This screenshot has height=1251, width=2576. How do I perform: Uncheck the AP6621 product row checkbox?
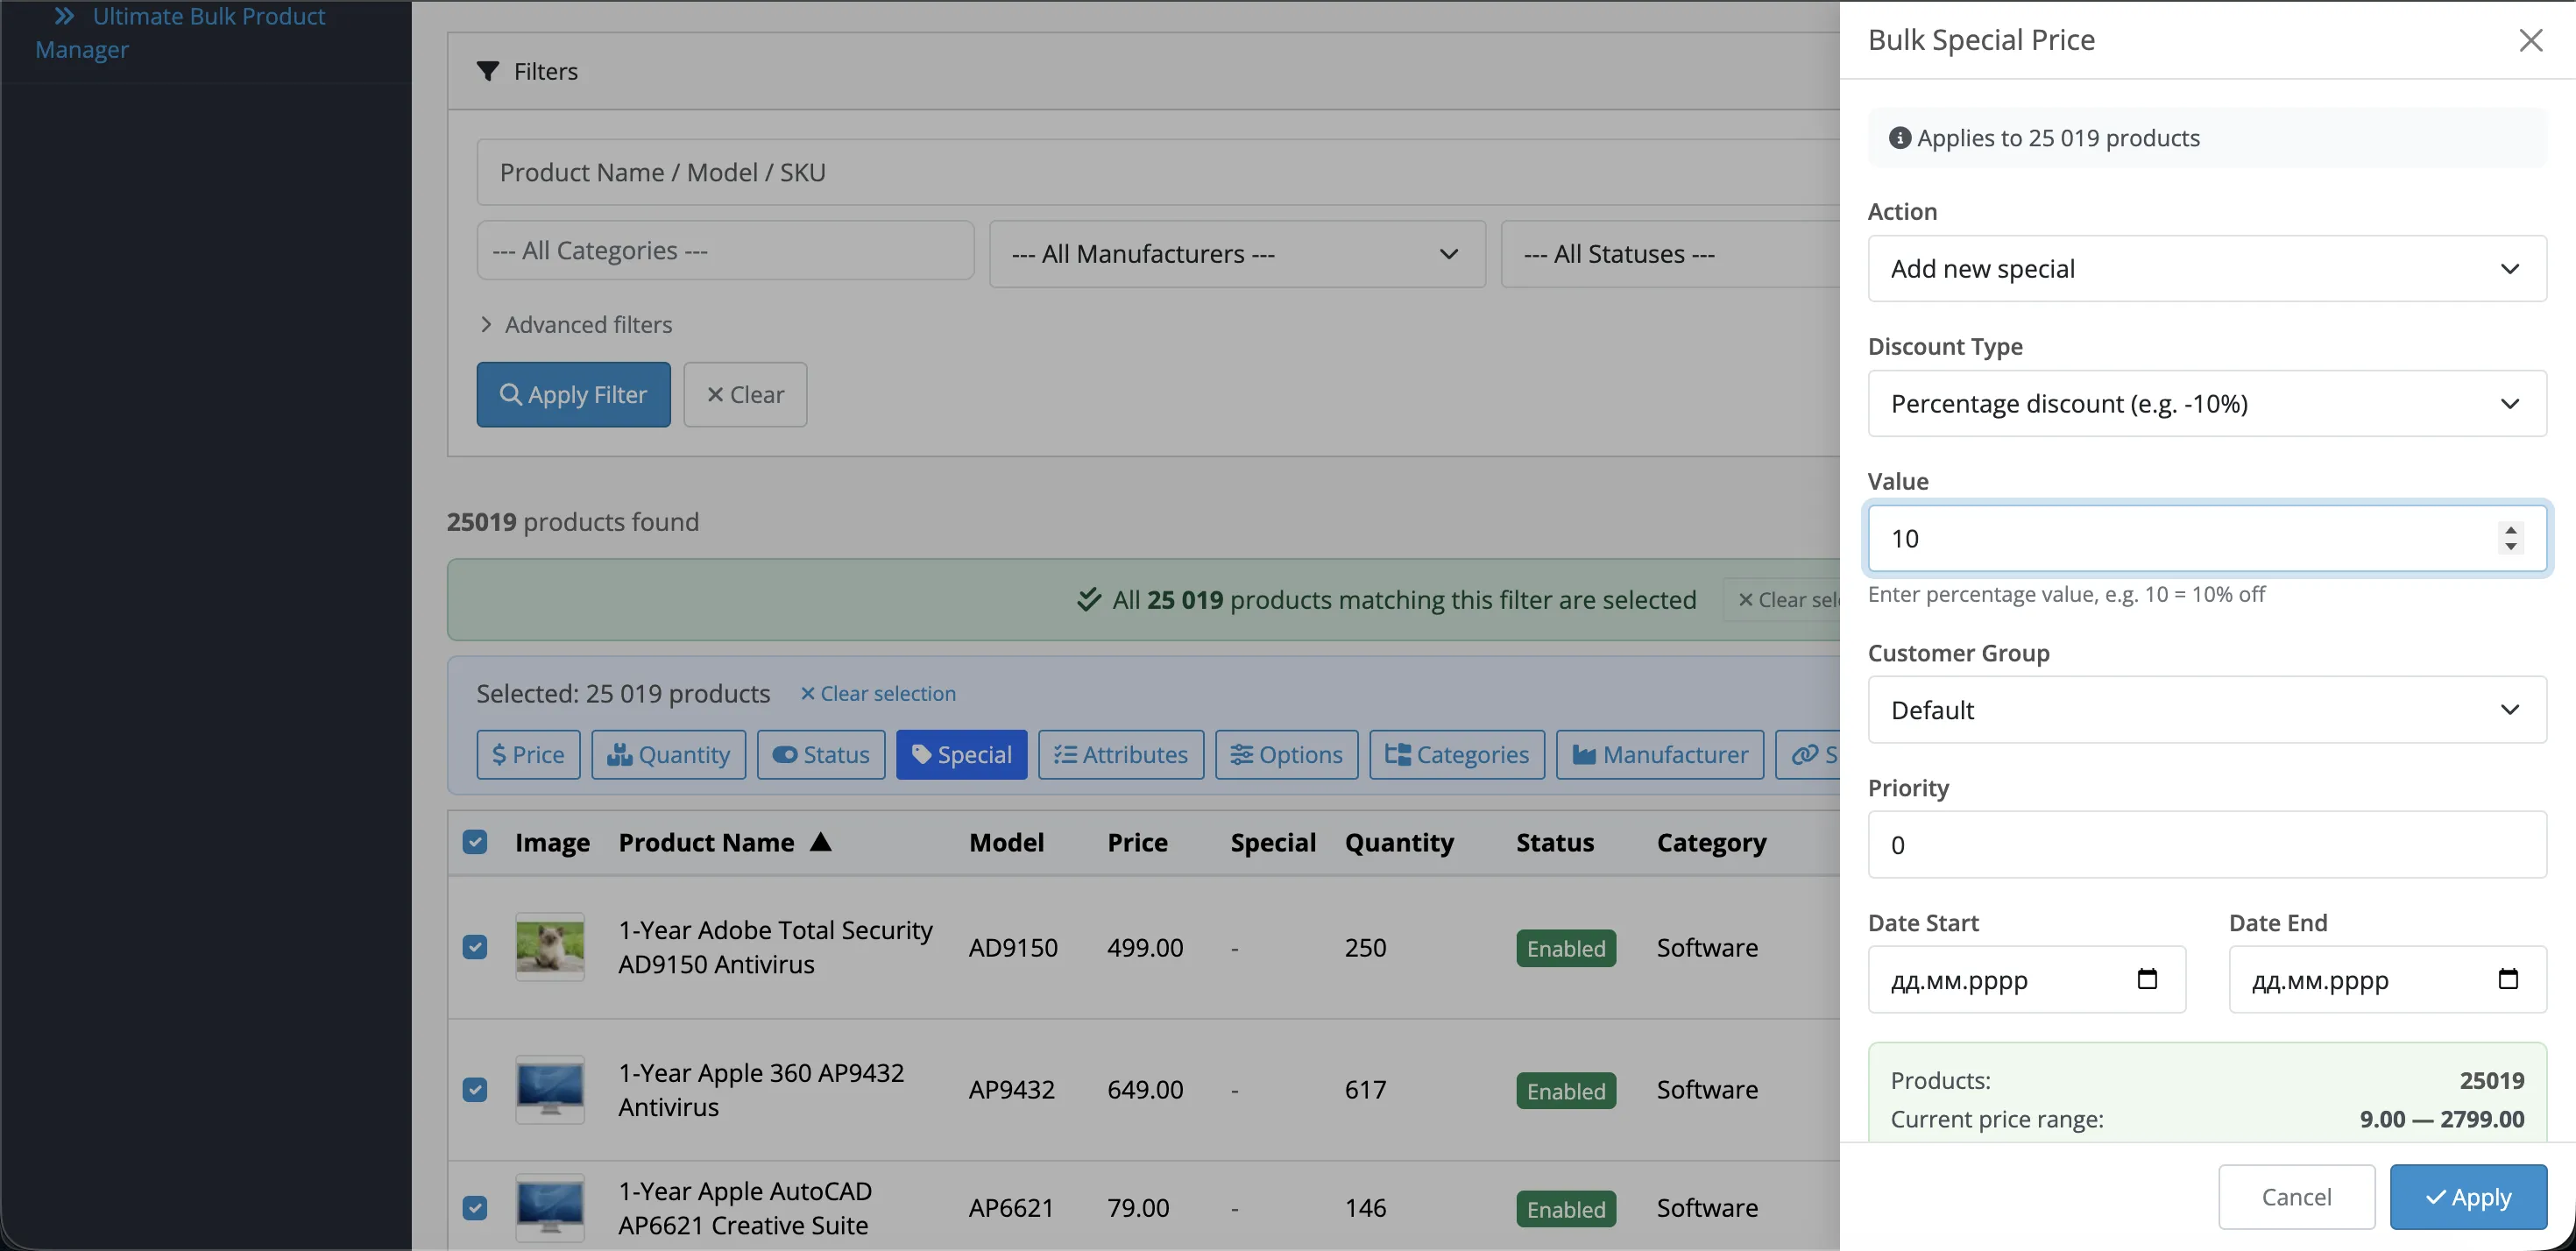coord(475,1208)
